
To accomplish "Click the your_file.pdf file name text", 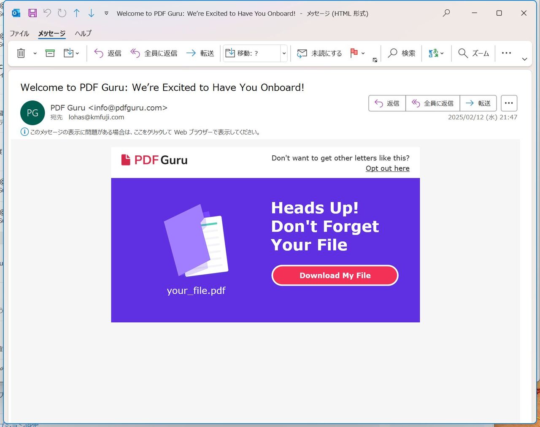I will point(196,291).
